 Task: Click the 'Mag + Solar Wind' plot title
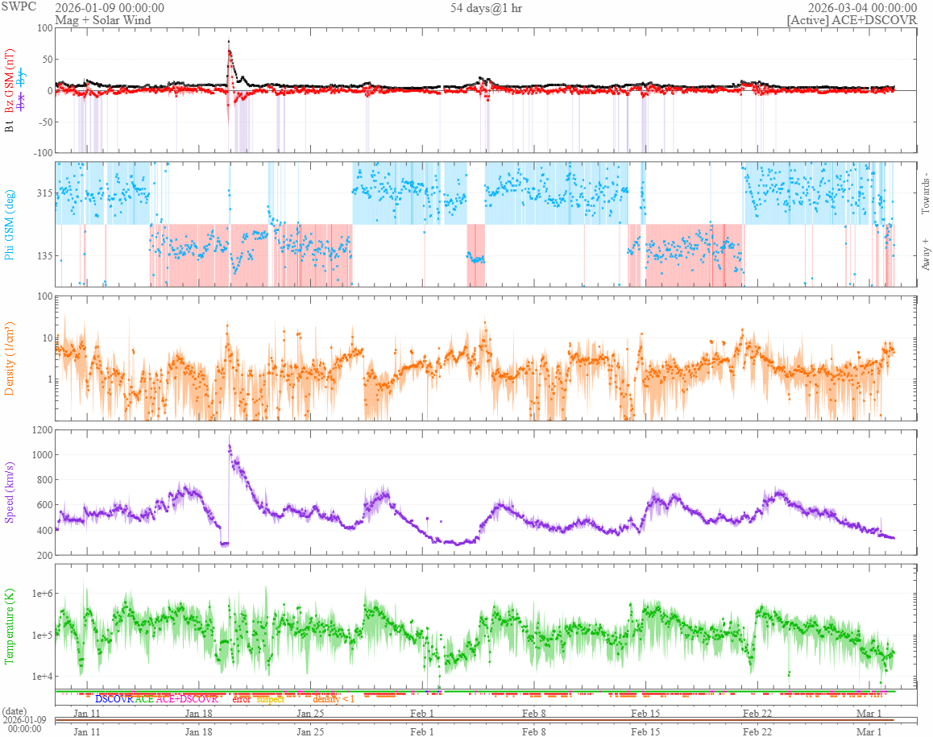coord(103,19)
